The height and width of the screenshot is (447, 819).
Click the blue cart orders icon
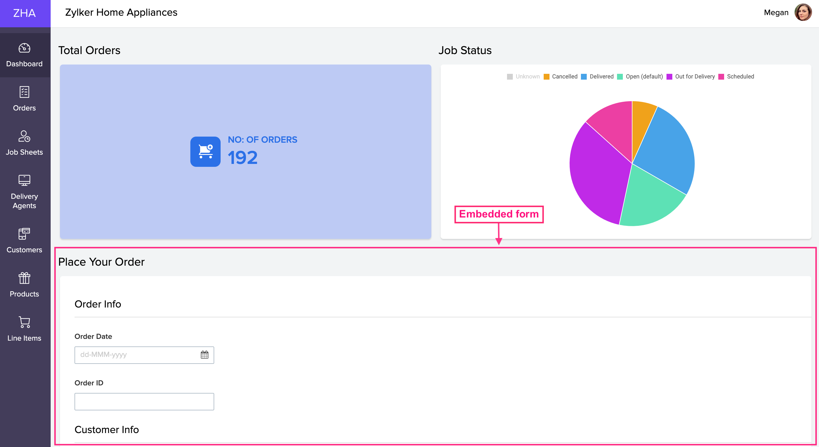(205, 151)
